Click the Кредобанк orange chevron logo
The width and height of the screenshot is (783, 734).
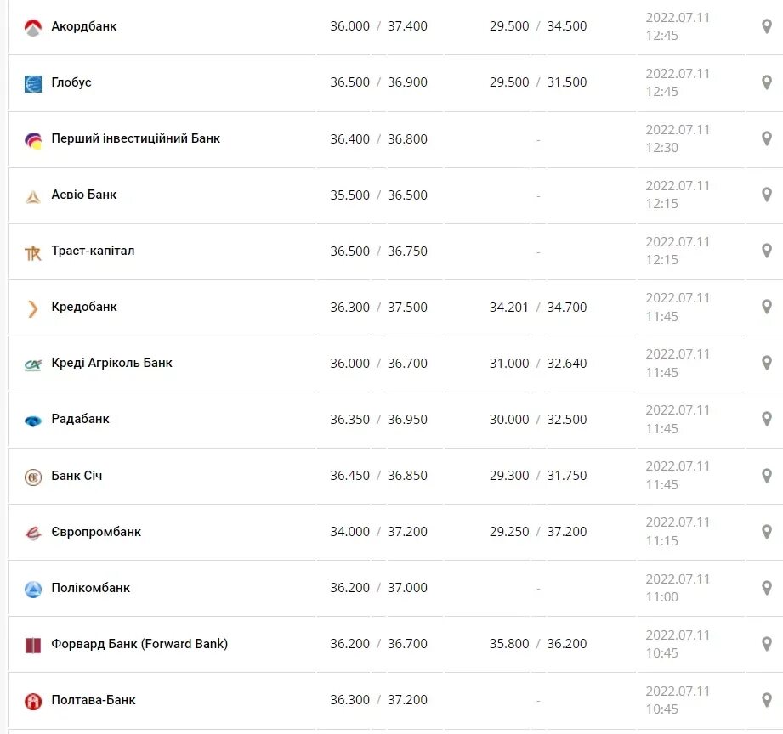point(33,309)
